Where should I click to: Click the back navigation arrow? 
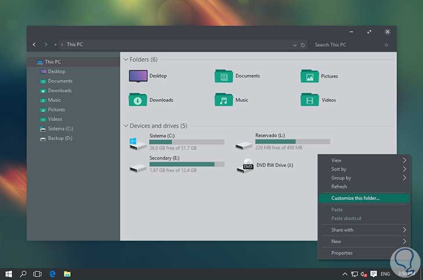(34, 45)
